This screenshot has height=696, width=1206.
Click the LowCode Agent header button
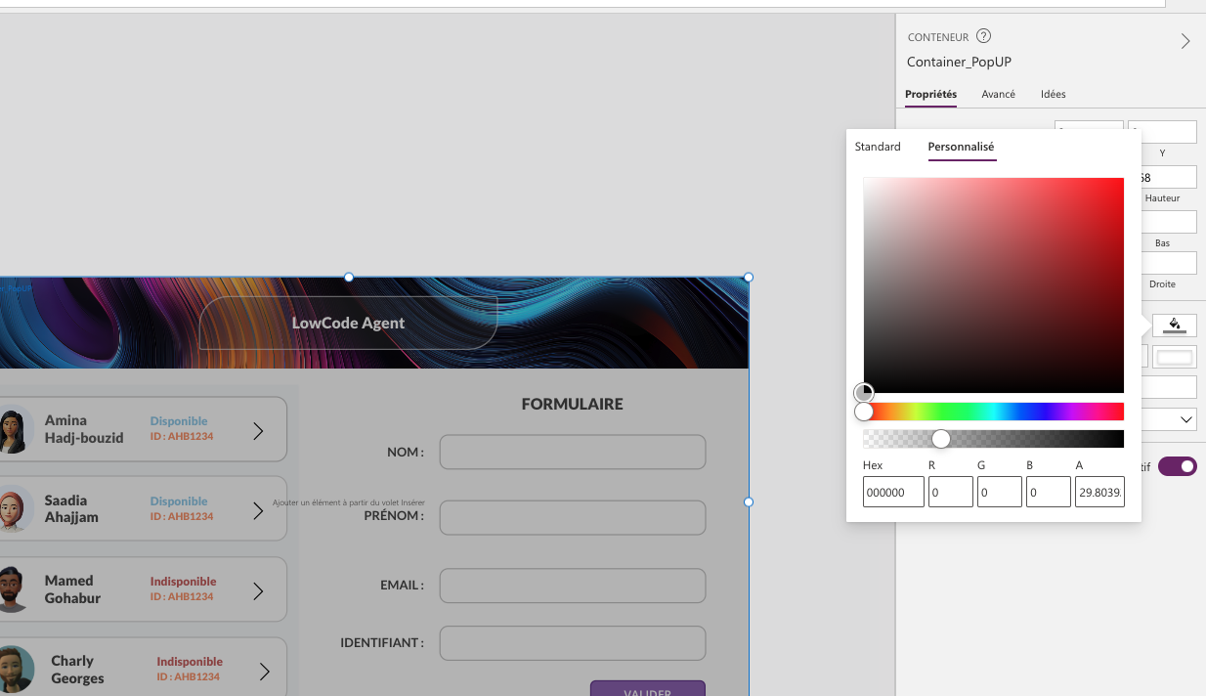(x=348, y=323)
